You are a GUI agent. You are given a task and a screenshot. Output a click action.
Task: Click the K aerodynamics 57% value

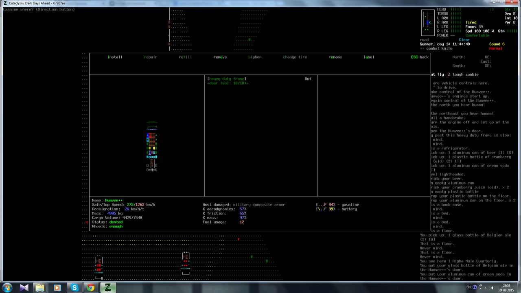pyautogui.click(x=243, y=209)
